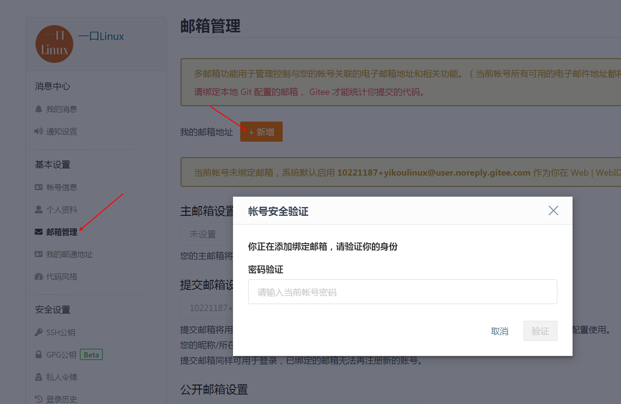Select the key icon beside SSH公钥
621x404 pixels.
38,332
